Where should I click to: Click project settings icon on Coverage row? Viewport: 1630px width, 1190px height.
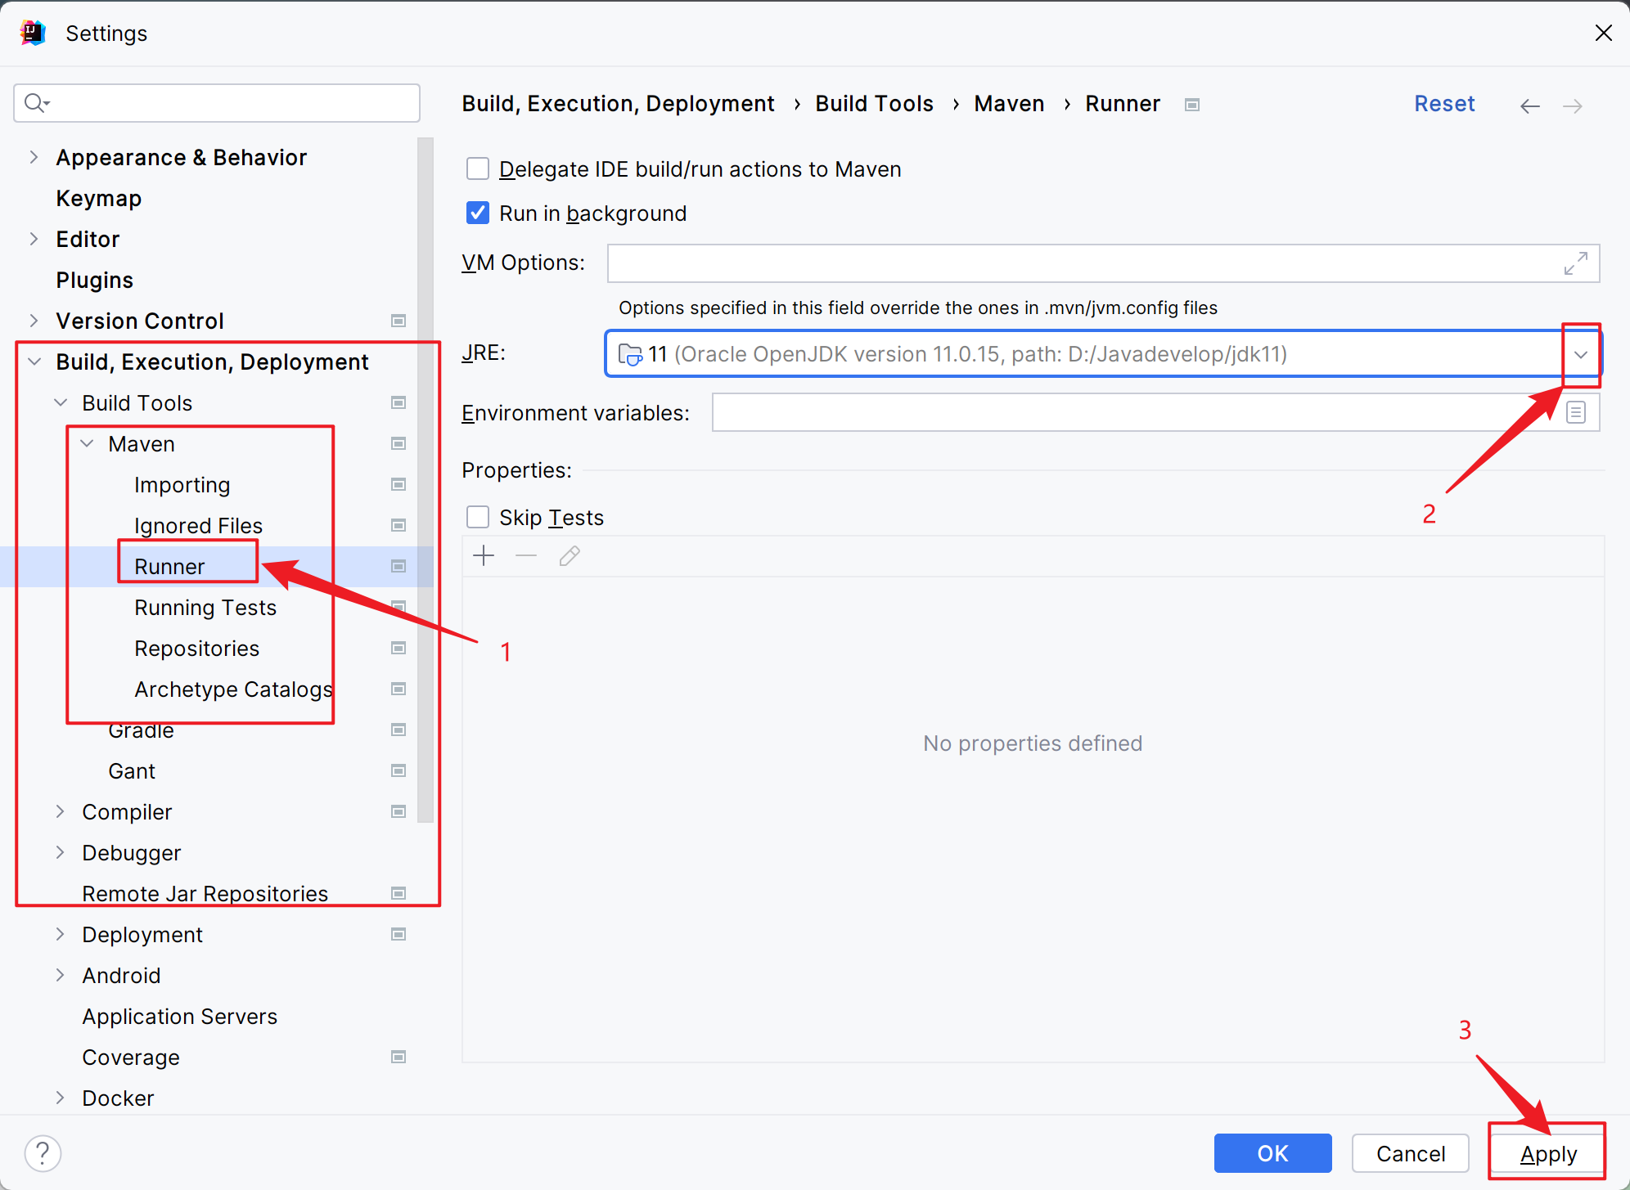[398, 1057]
